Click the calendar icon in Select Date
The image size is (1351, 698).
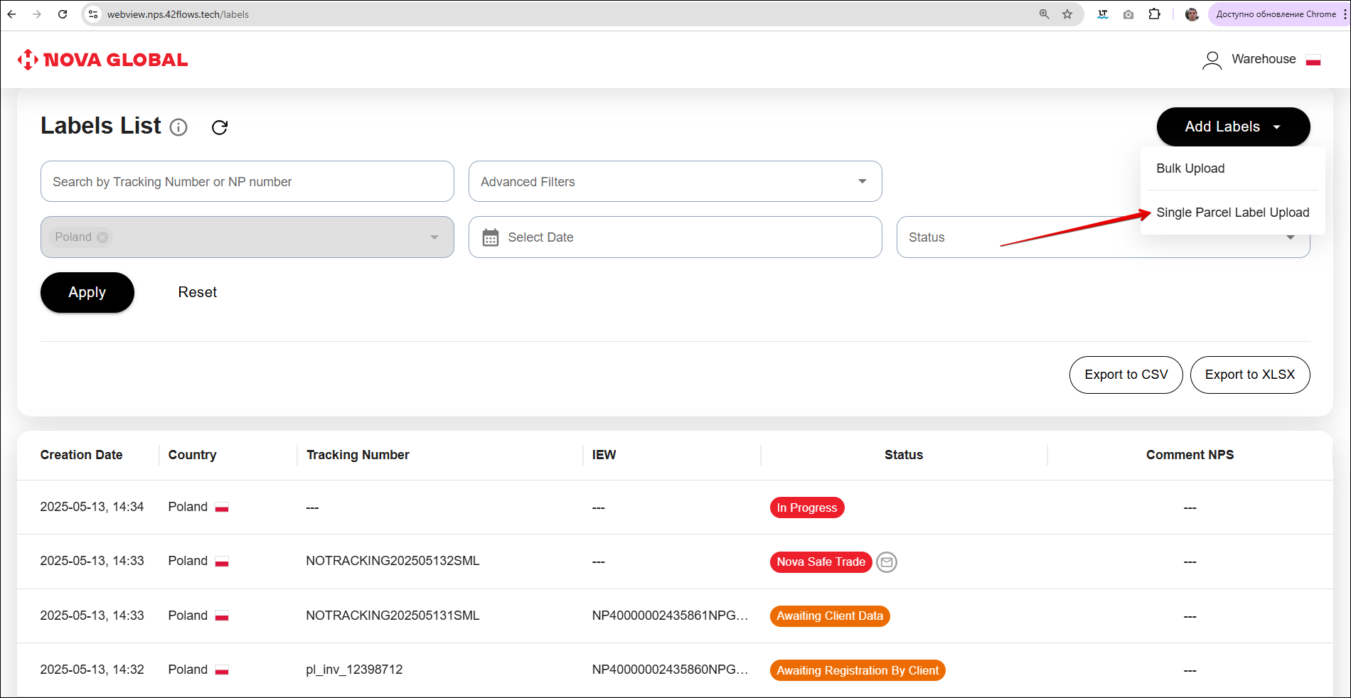[491, 237]
